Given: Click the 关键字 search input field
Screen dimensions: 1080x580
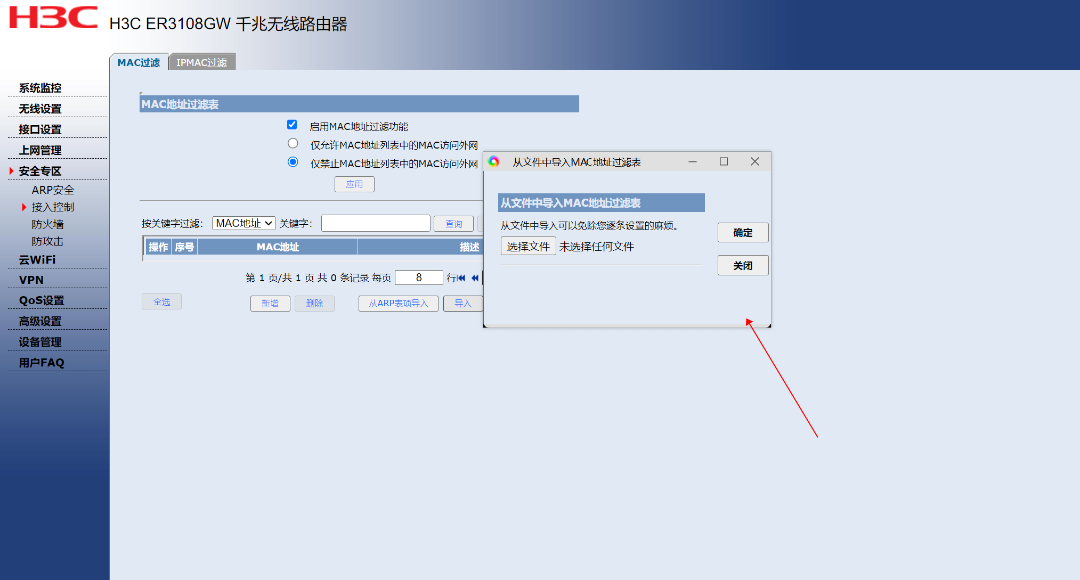Looking at the screenshot, I should 376,223.
